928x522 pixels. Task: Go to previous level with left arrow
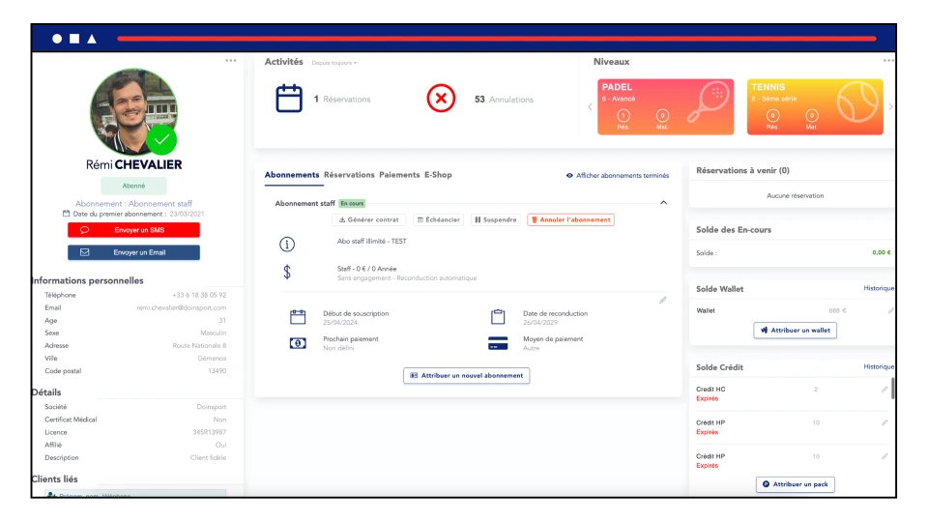click(590, 107)
